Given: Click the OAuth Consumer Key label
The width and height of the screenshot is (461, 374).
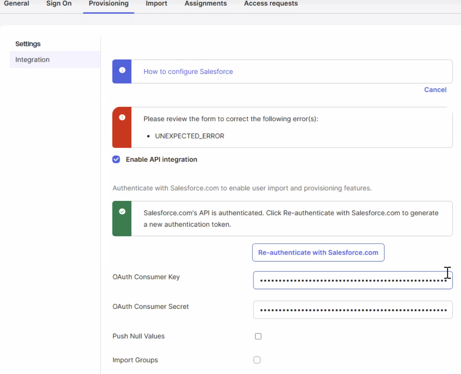Looking at the screenshot, I should [x=146, y=277].
